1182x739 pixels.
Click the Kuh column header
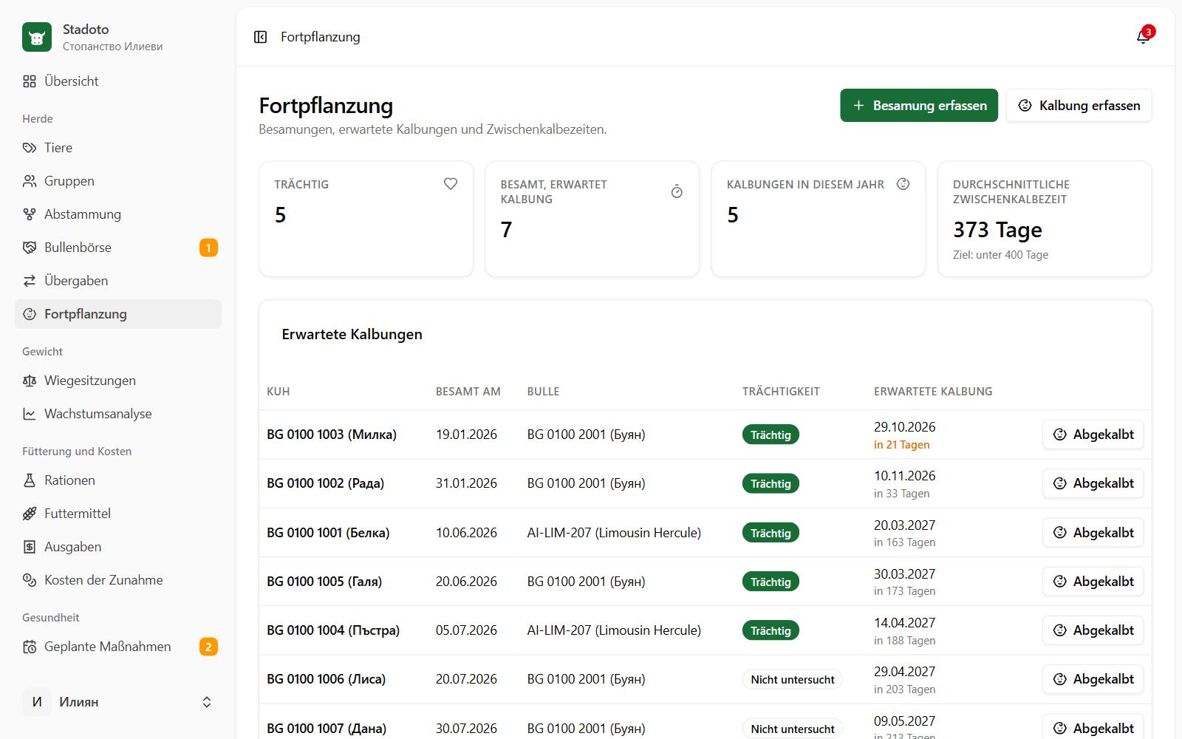coord(278,392)
